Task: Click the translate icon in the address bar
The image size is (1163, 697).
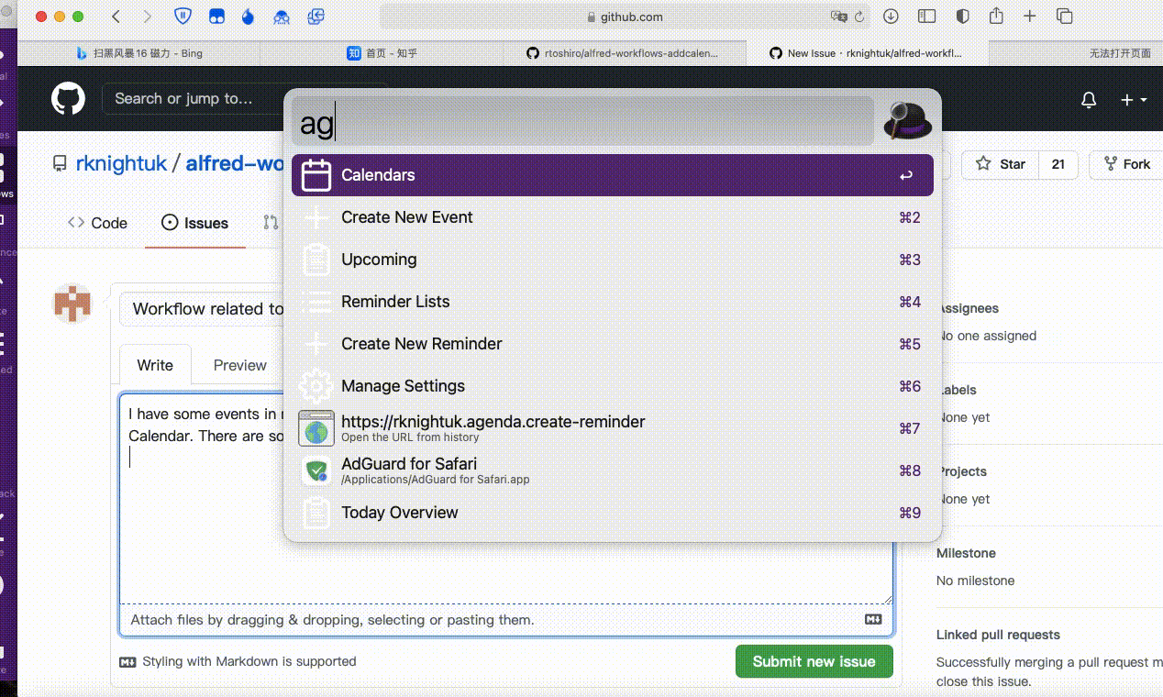Action: click(837, 17)
